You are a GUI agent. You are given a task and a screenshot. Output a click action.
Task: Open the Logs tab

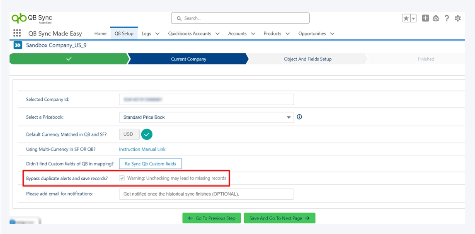(x=146, y=33)
